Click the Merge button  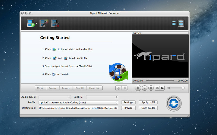[40, 88]
